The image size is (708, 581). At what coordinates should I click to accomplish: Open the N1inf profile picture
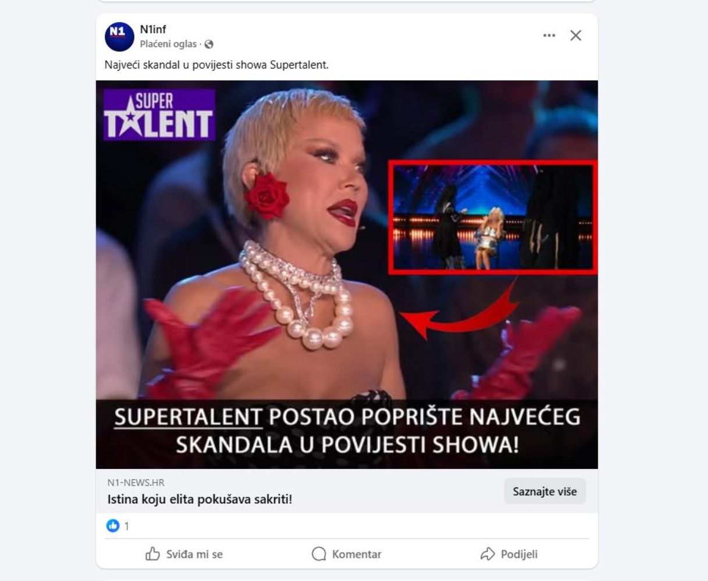click(119, 37)
